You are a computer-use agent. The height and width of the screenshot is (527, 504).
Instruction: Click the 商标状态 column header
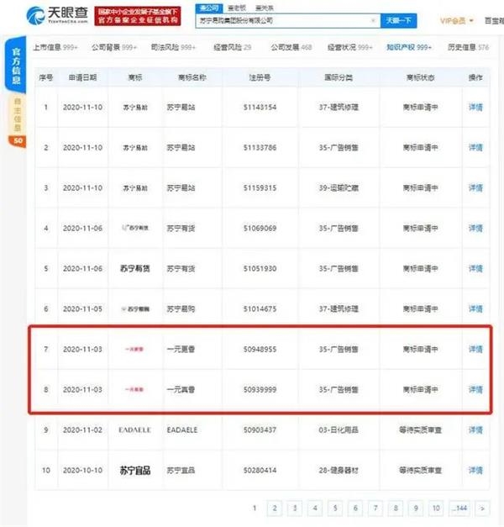coord(420,77)
